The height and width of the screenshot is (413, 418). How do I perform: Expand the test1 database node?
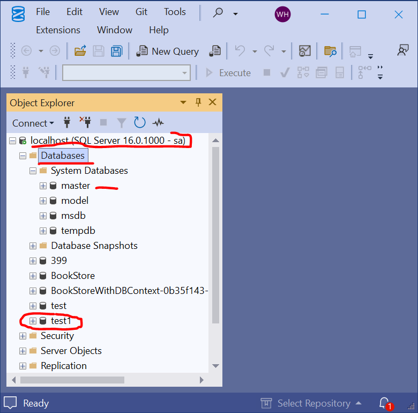click(x=33, y=321)
